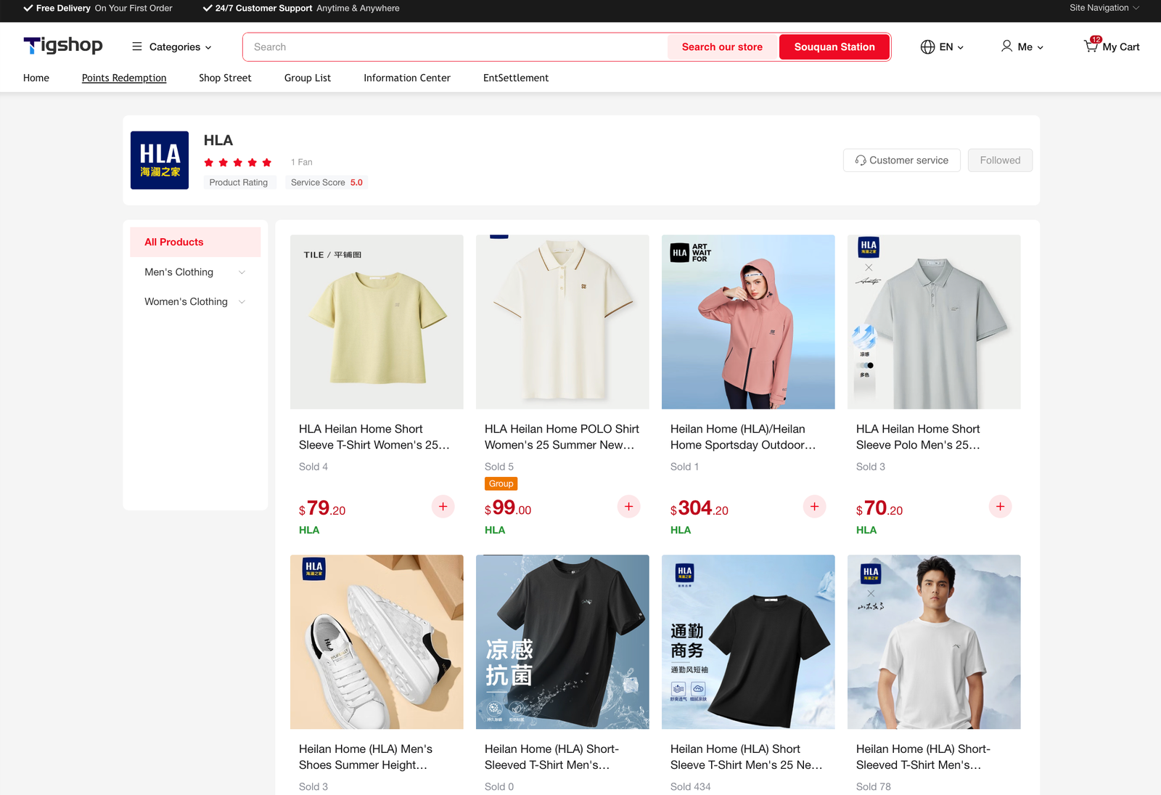The height and width of the screenshot is (795, 1161).
Task: Click the Tigshop logo
Action: coord(63,46)
